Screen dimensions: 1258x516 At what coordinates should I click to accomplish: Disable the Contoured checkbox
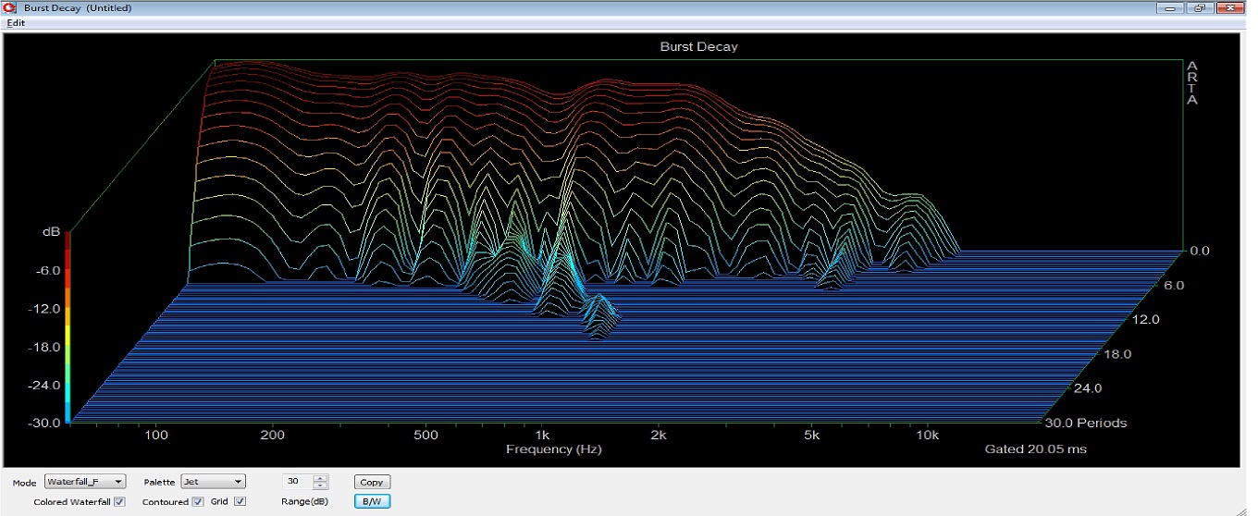pos(197,502)
